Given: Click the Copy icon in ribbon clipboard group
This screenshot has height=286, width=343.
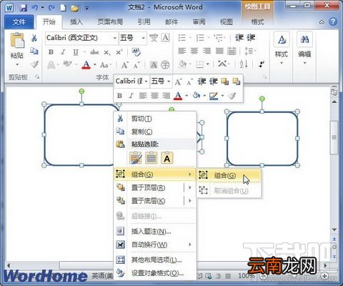Looking at the screenshot, I should pos(34,51).
